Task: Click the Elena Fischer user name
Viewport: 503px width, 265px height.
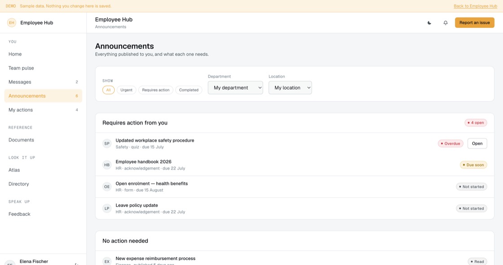Action: (34, 261)
